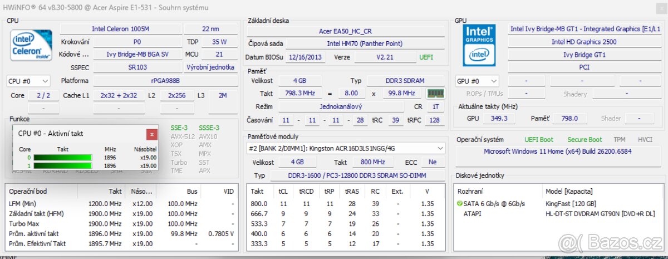
Task: Click the green SATA status check icon
Action: pyautogui.click(x=459, y=204)
